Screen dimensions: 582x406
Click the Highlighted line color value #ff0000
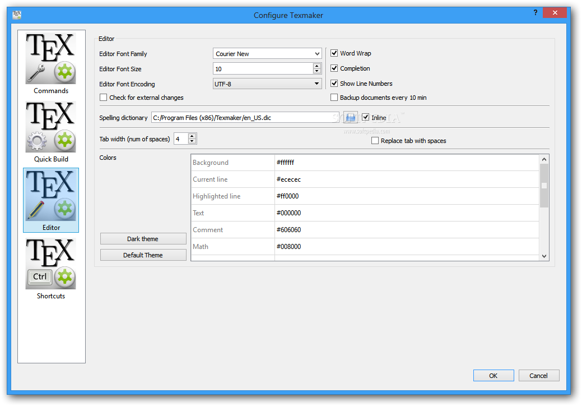[407, 196]
